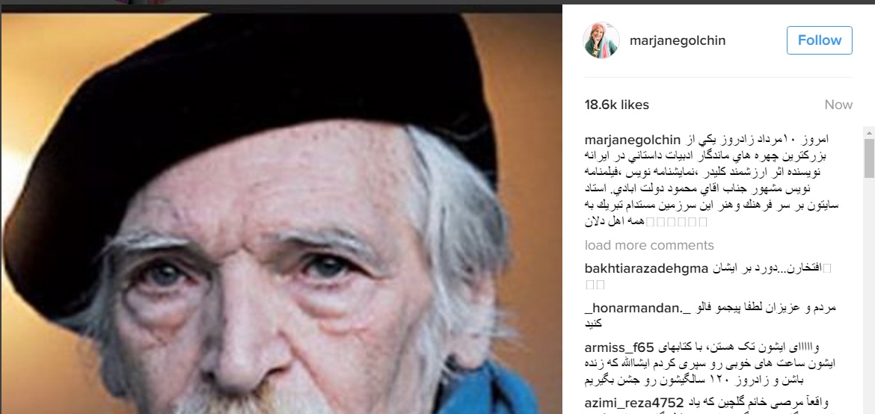
Task: Visit commenter bakhtiarazadehgma's profile
Action: pos(646,269)
